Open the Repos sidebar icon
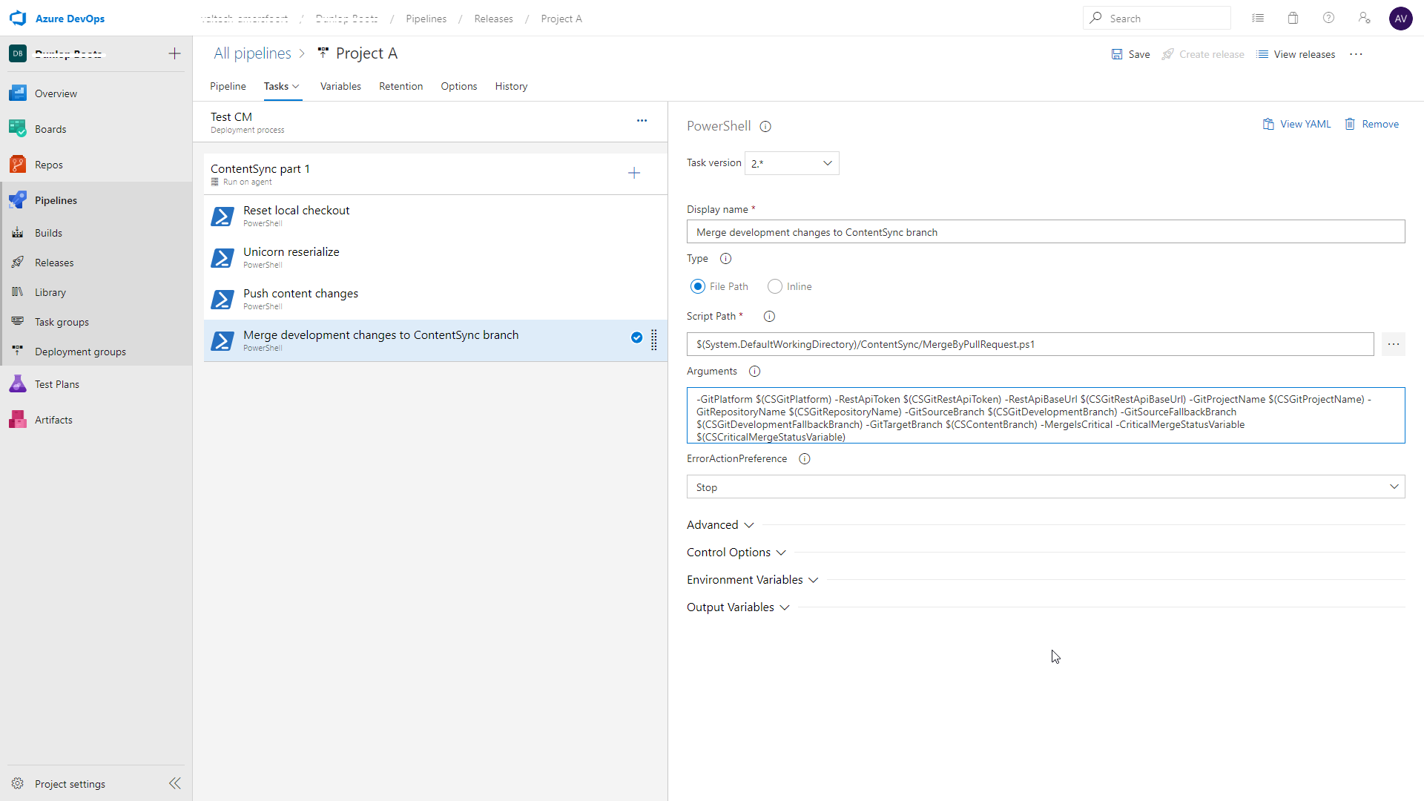 [x=18, y=165]
